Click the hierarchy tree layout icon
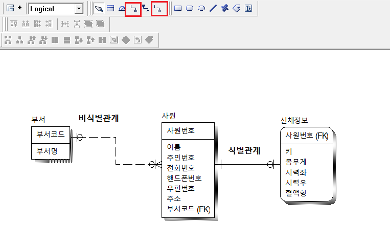This screenshot has height=245, width=390. coord(19,40)
